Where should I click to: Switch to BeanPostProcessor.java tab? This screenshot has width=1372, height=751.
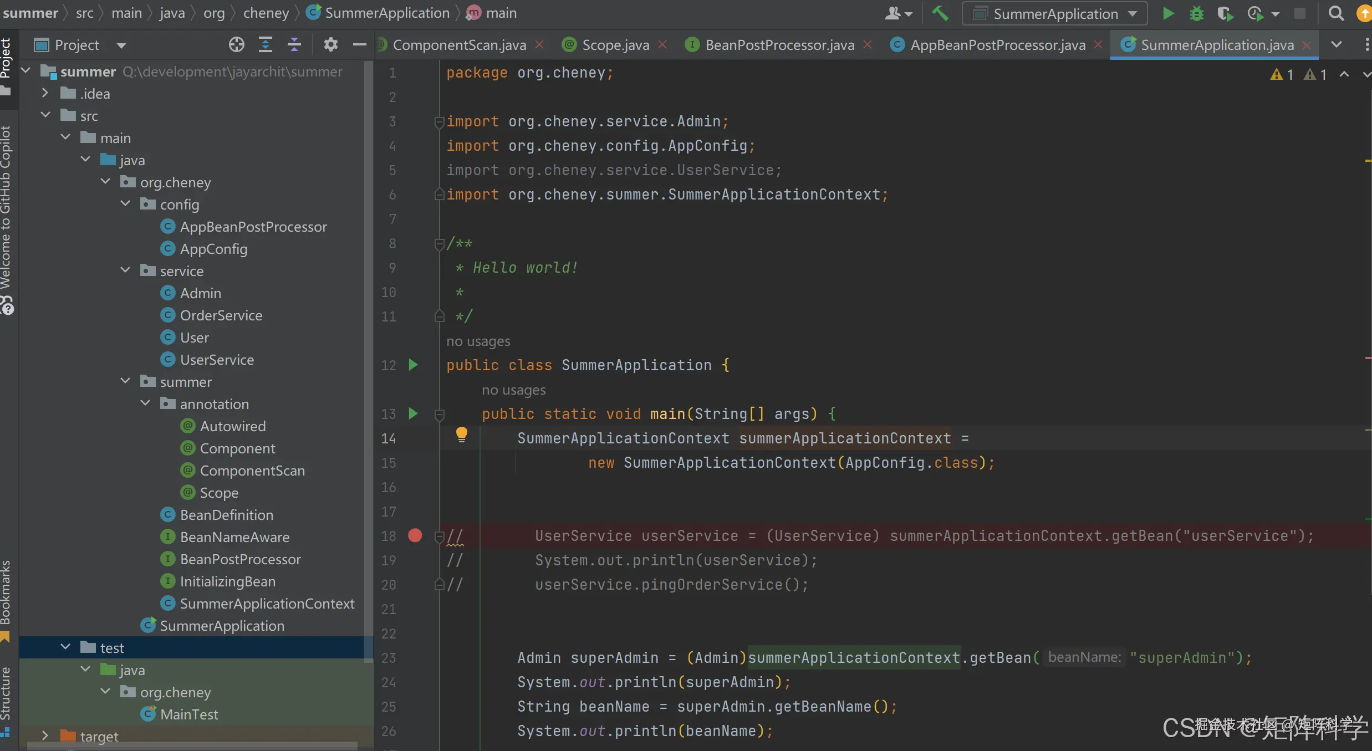pos(779,45)
